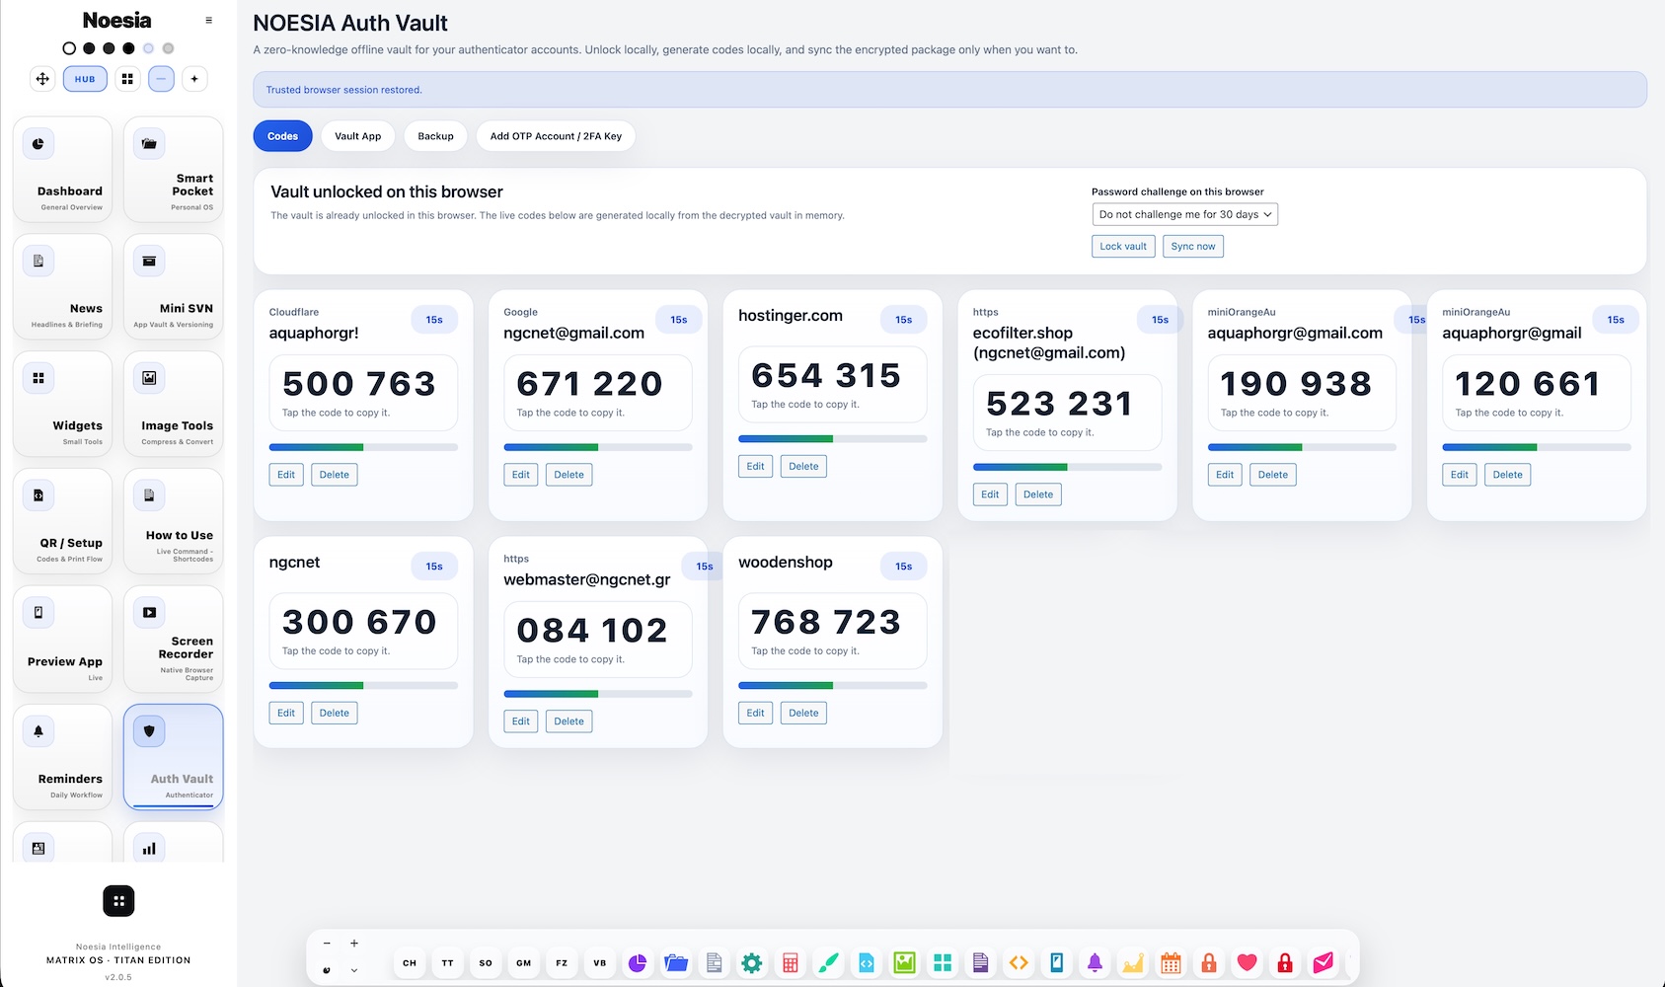
Task: Click the VB dock shortcut
Action: click(599, 962)
